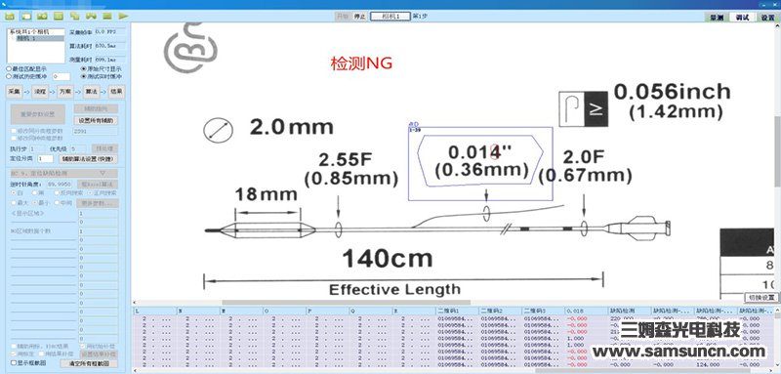Click the first green open-file toolbar icon

click(x=10, y=17)
